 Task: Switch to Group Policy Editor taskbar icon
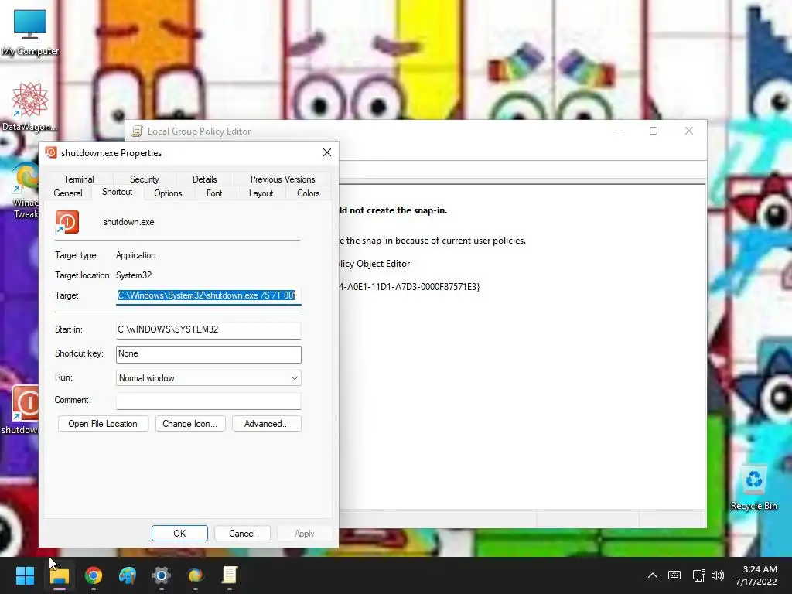pyautogui.click(x=229, y=575)
